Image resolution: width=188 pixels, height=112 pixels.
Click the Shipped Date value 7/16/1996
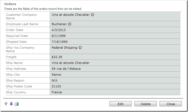(59, 42)
